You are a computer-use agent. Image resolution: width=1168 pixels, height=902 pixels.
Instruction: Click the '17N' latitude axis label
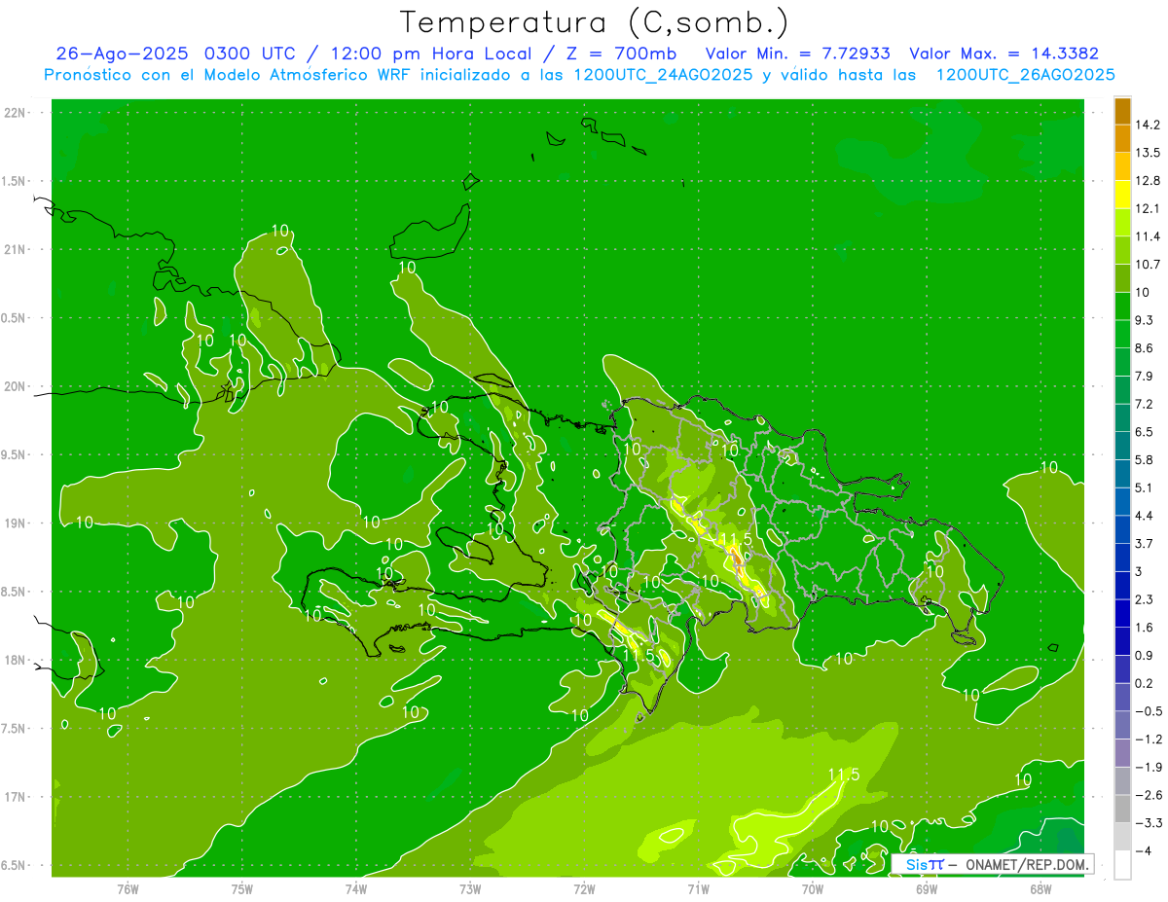(x=15, y=797)
